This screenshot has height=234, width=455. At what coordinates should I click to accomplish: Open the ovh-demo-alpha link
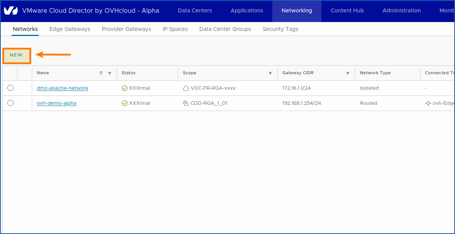click(x=57, y=103)
